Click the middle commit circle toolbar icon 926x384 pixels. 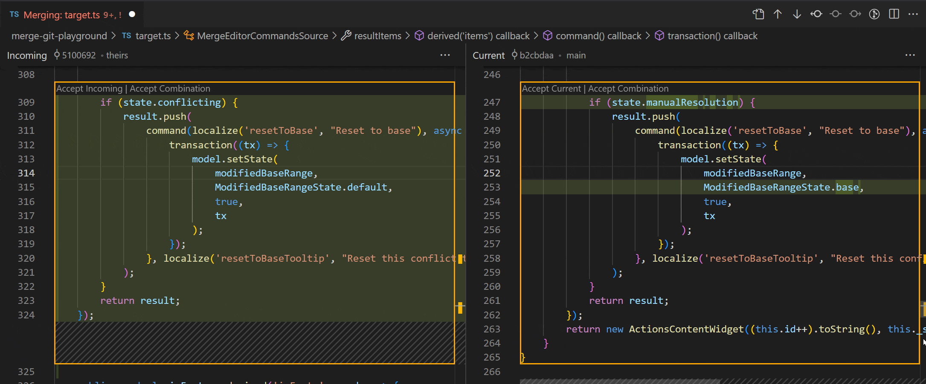(836, 14)
